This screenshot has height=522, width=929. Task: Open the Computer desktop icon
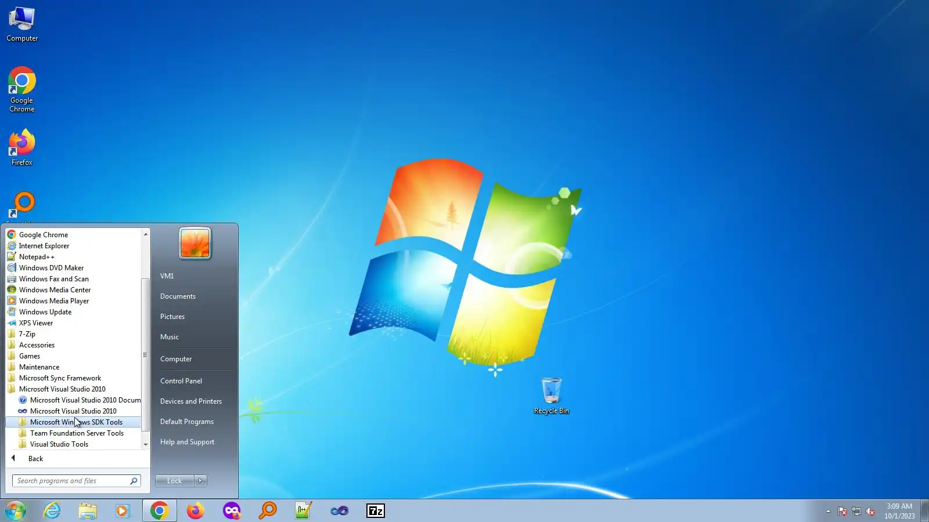[22, 25]
